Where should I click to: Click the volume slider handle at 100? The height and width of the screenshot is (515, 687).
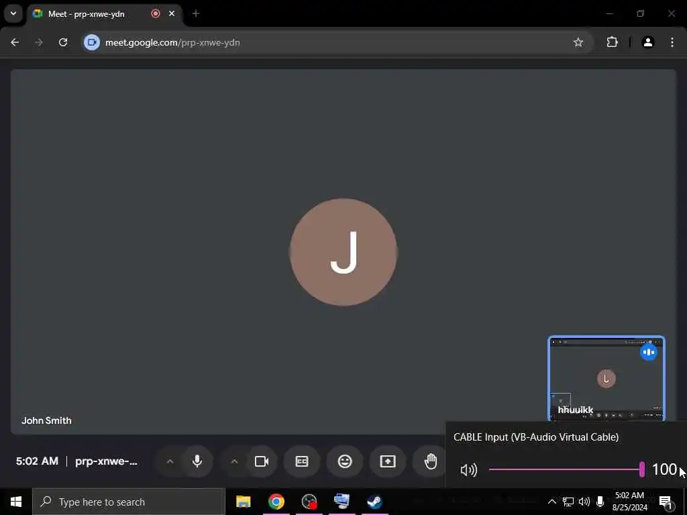[x=642, y=469]
